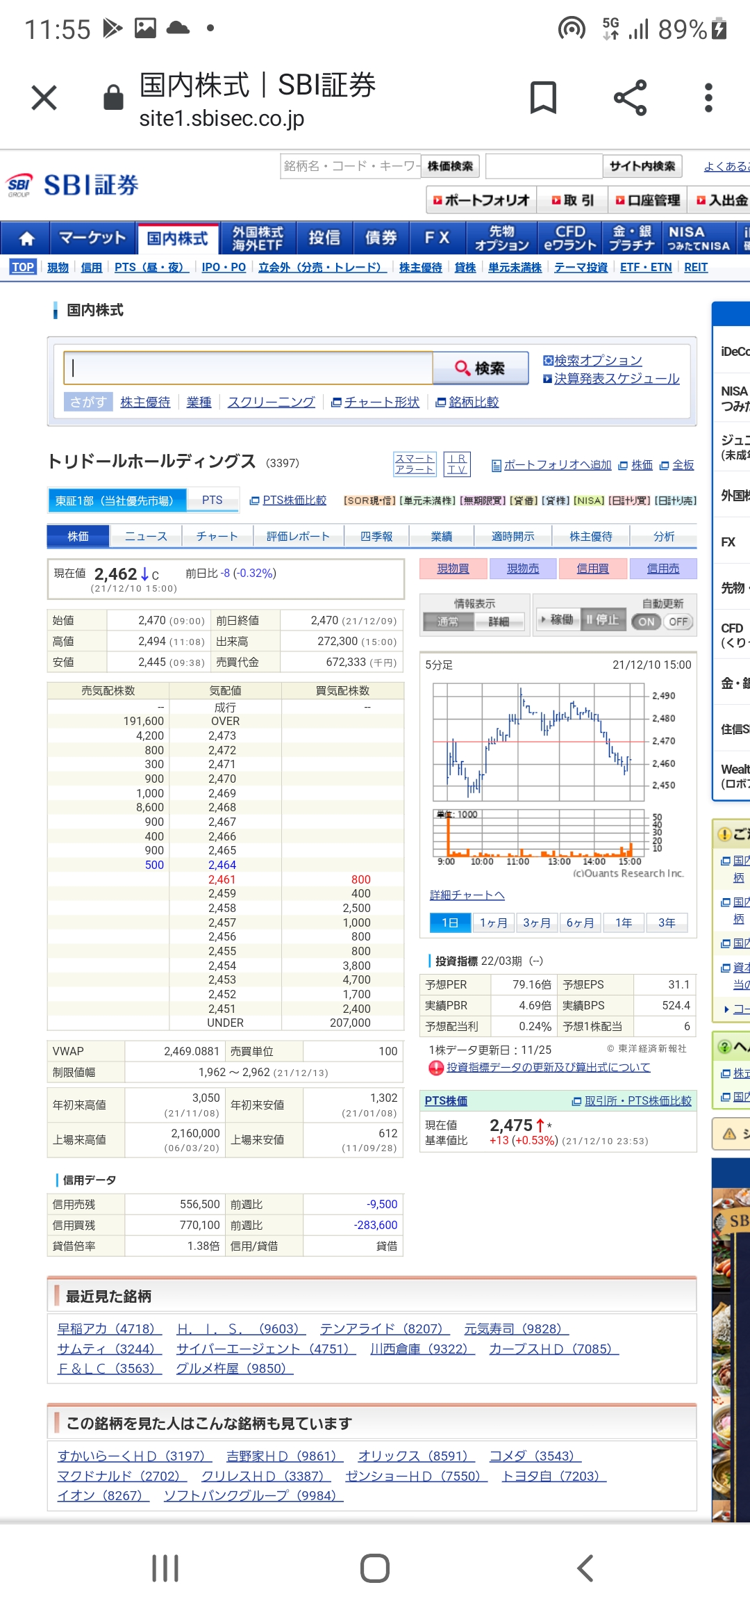The image size is (750, 1610).
Task: Click the 稼働 play control
Action: (558, 619)
